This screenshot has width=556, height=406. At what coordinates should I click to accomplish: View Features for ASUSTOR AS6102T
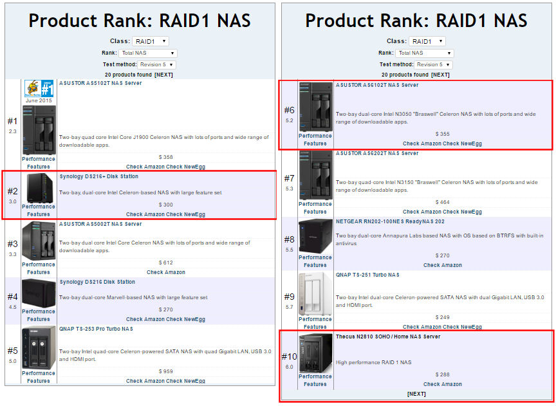pos(315,143)
